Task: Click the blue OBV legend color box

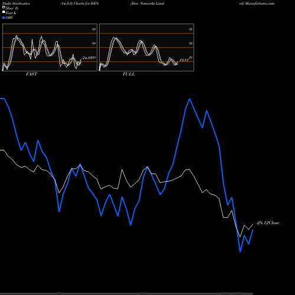Action: [4, 18]
